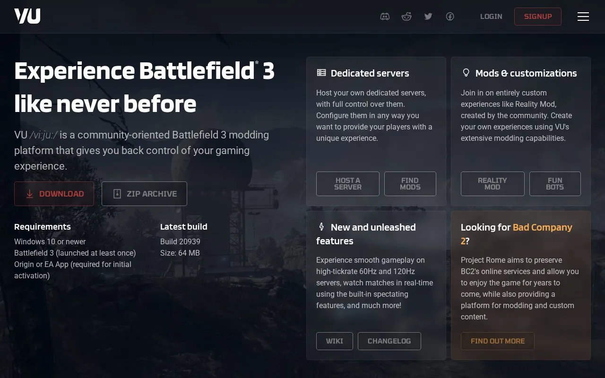The width and height of the screenshot is (605, 378).
Task: Click the Build 20939 text
Action: (180, 241)
